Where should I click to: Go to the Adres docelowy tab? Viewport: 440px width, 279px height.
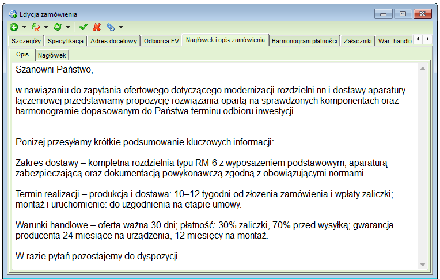pos(113,41)
